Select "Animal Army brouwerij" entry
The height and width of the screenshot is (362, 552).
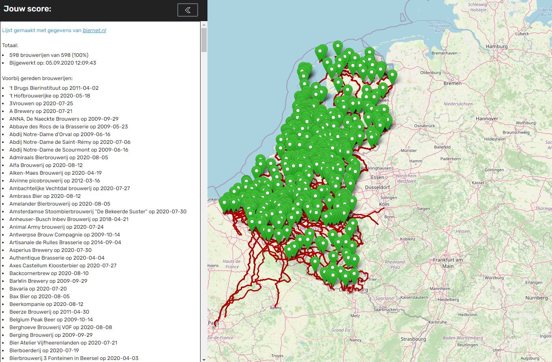coord(57,227)
